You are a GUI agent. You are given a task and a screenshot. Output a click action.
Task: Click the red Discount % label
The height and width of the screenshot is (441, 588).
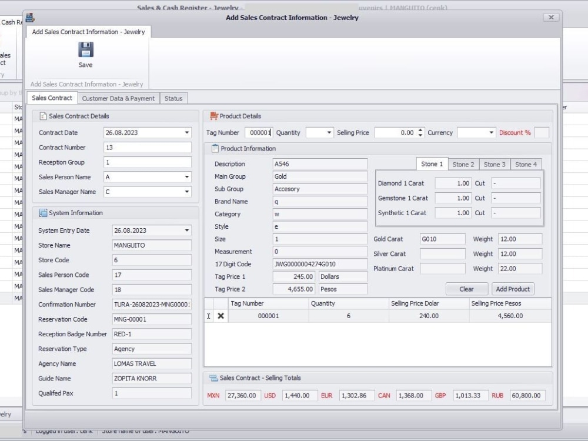[x=515, y=132]
